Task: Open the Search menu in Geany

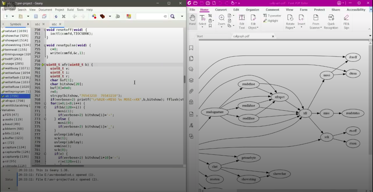Action: point(22,10)
